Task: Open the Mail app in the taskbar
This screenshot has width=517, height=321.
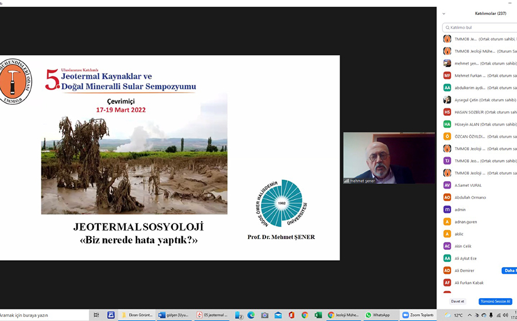Action: (x=278, y=315)
